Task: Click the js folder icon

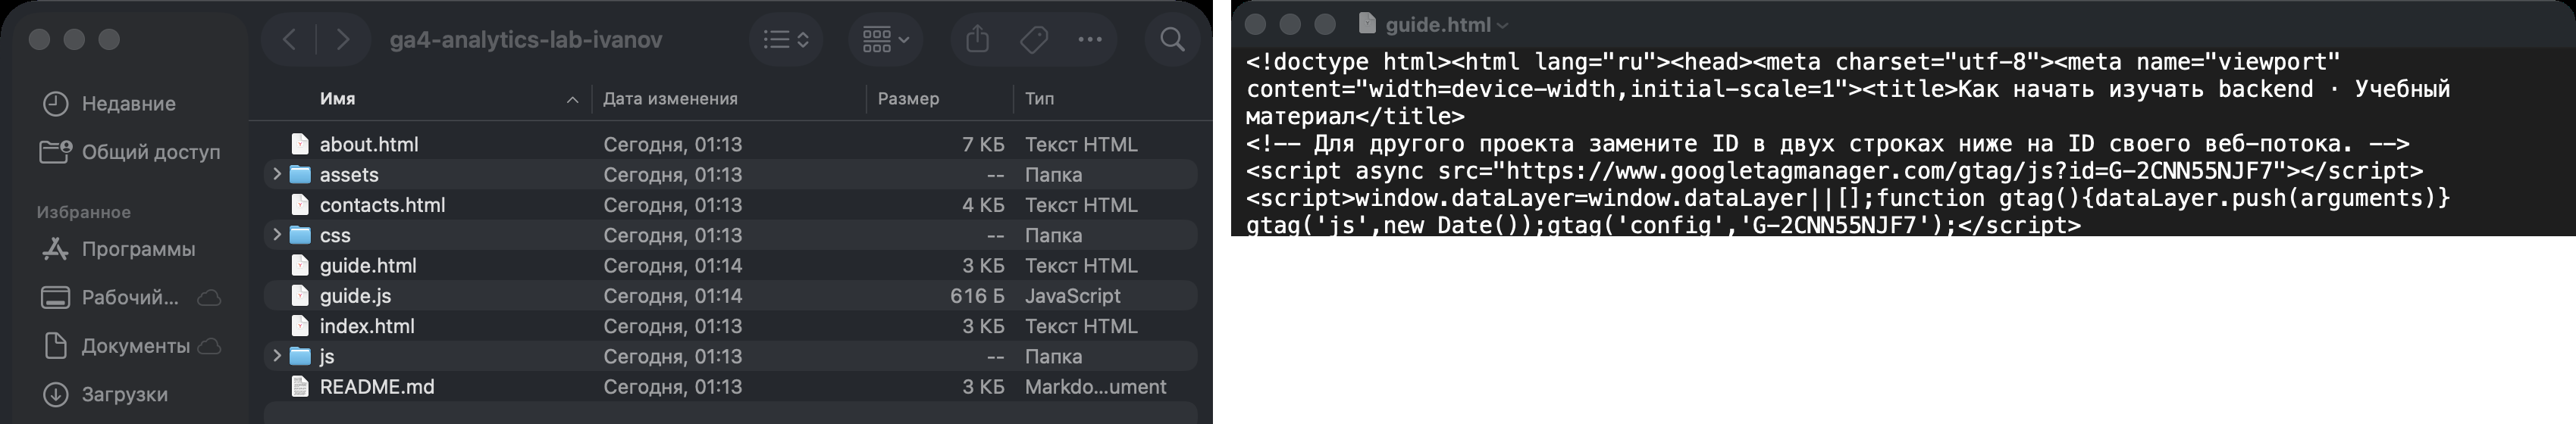Action: click(300, 356)
